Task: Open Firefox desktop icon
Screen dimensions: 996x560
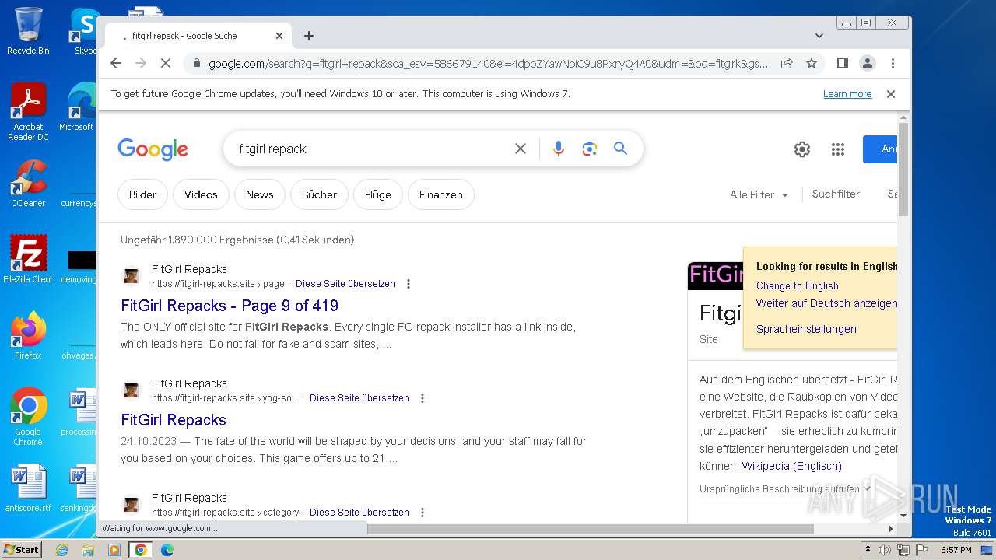Action: pos(28,336)
